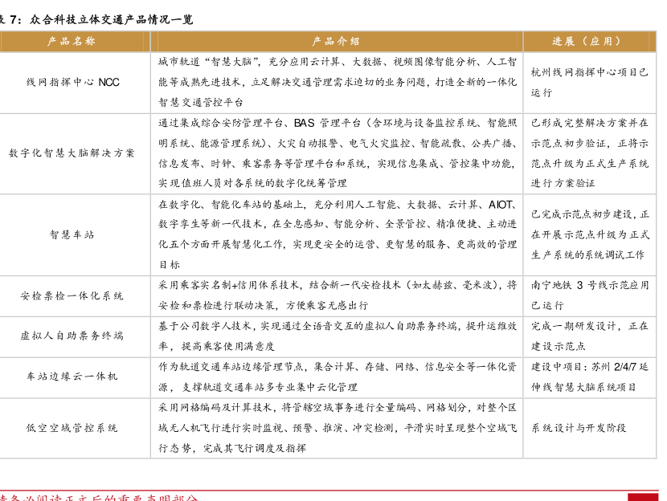The width and height of the screenshot is (667, 501).
Task: Click the 杭州线网指挥中心项目已运行 progress cell
Action: pyautogui.click(x=589, y=82)
